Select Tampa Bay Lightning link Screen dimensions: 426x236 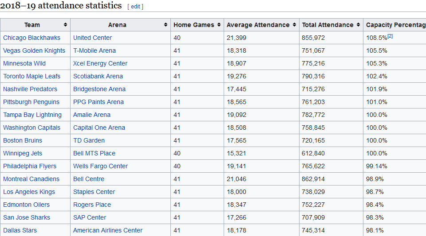pyautogui.click(x=32, y=115)
